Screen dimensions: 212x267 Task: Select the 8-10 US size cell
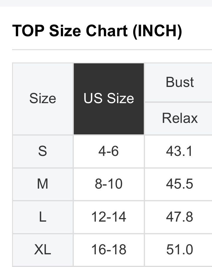109,184
